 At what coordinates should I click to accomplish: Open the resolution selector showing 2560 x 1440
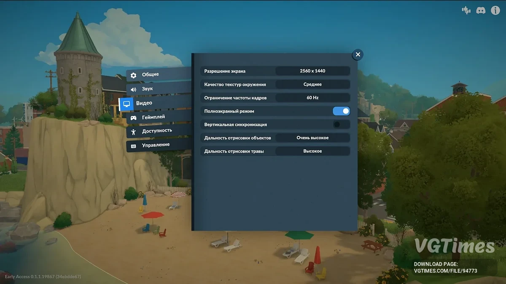312,71
